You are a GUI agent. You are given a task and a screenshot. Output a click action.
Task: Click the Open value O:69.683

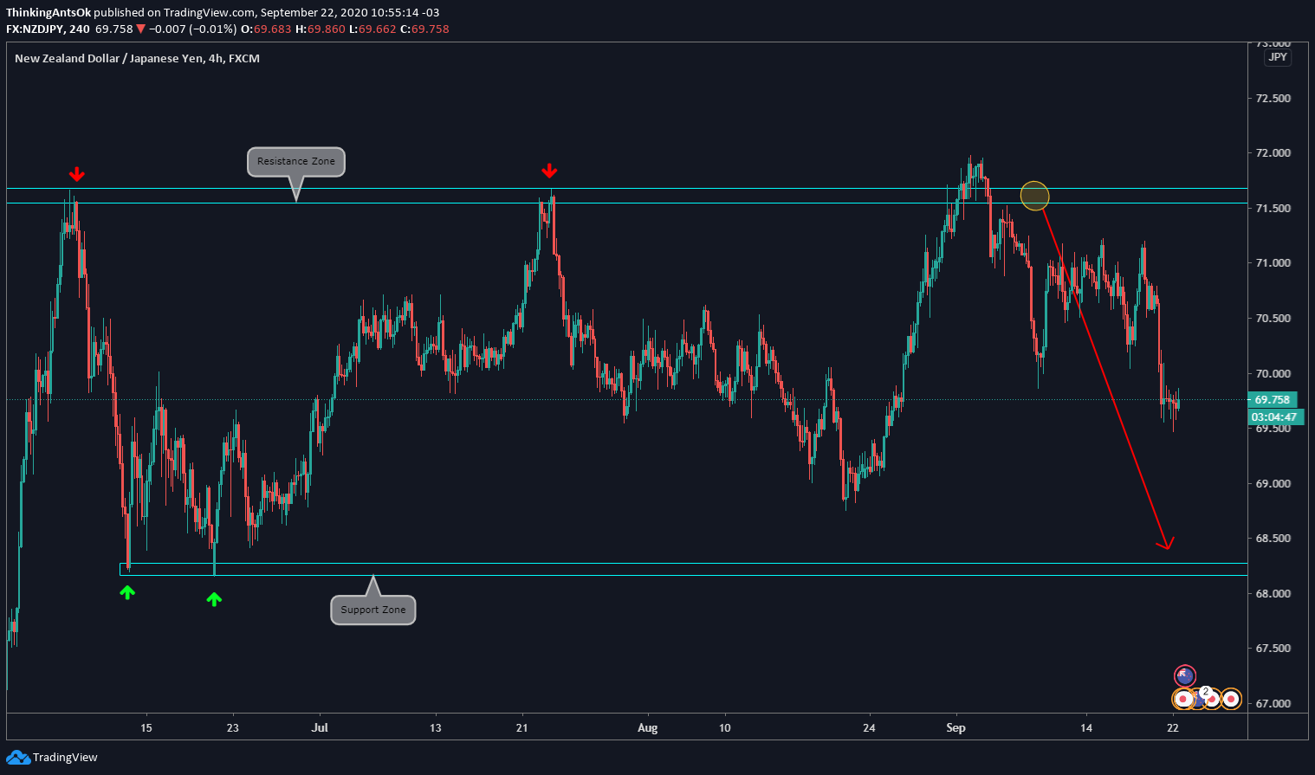(x=266, y=29)
